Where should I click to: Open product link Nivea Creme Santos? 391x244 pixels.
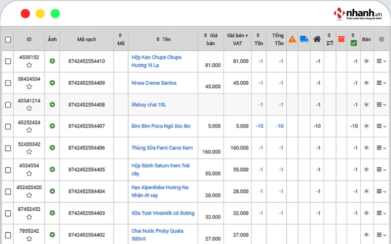pos(154,83)
